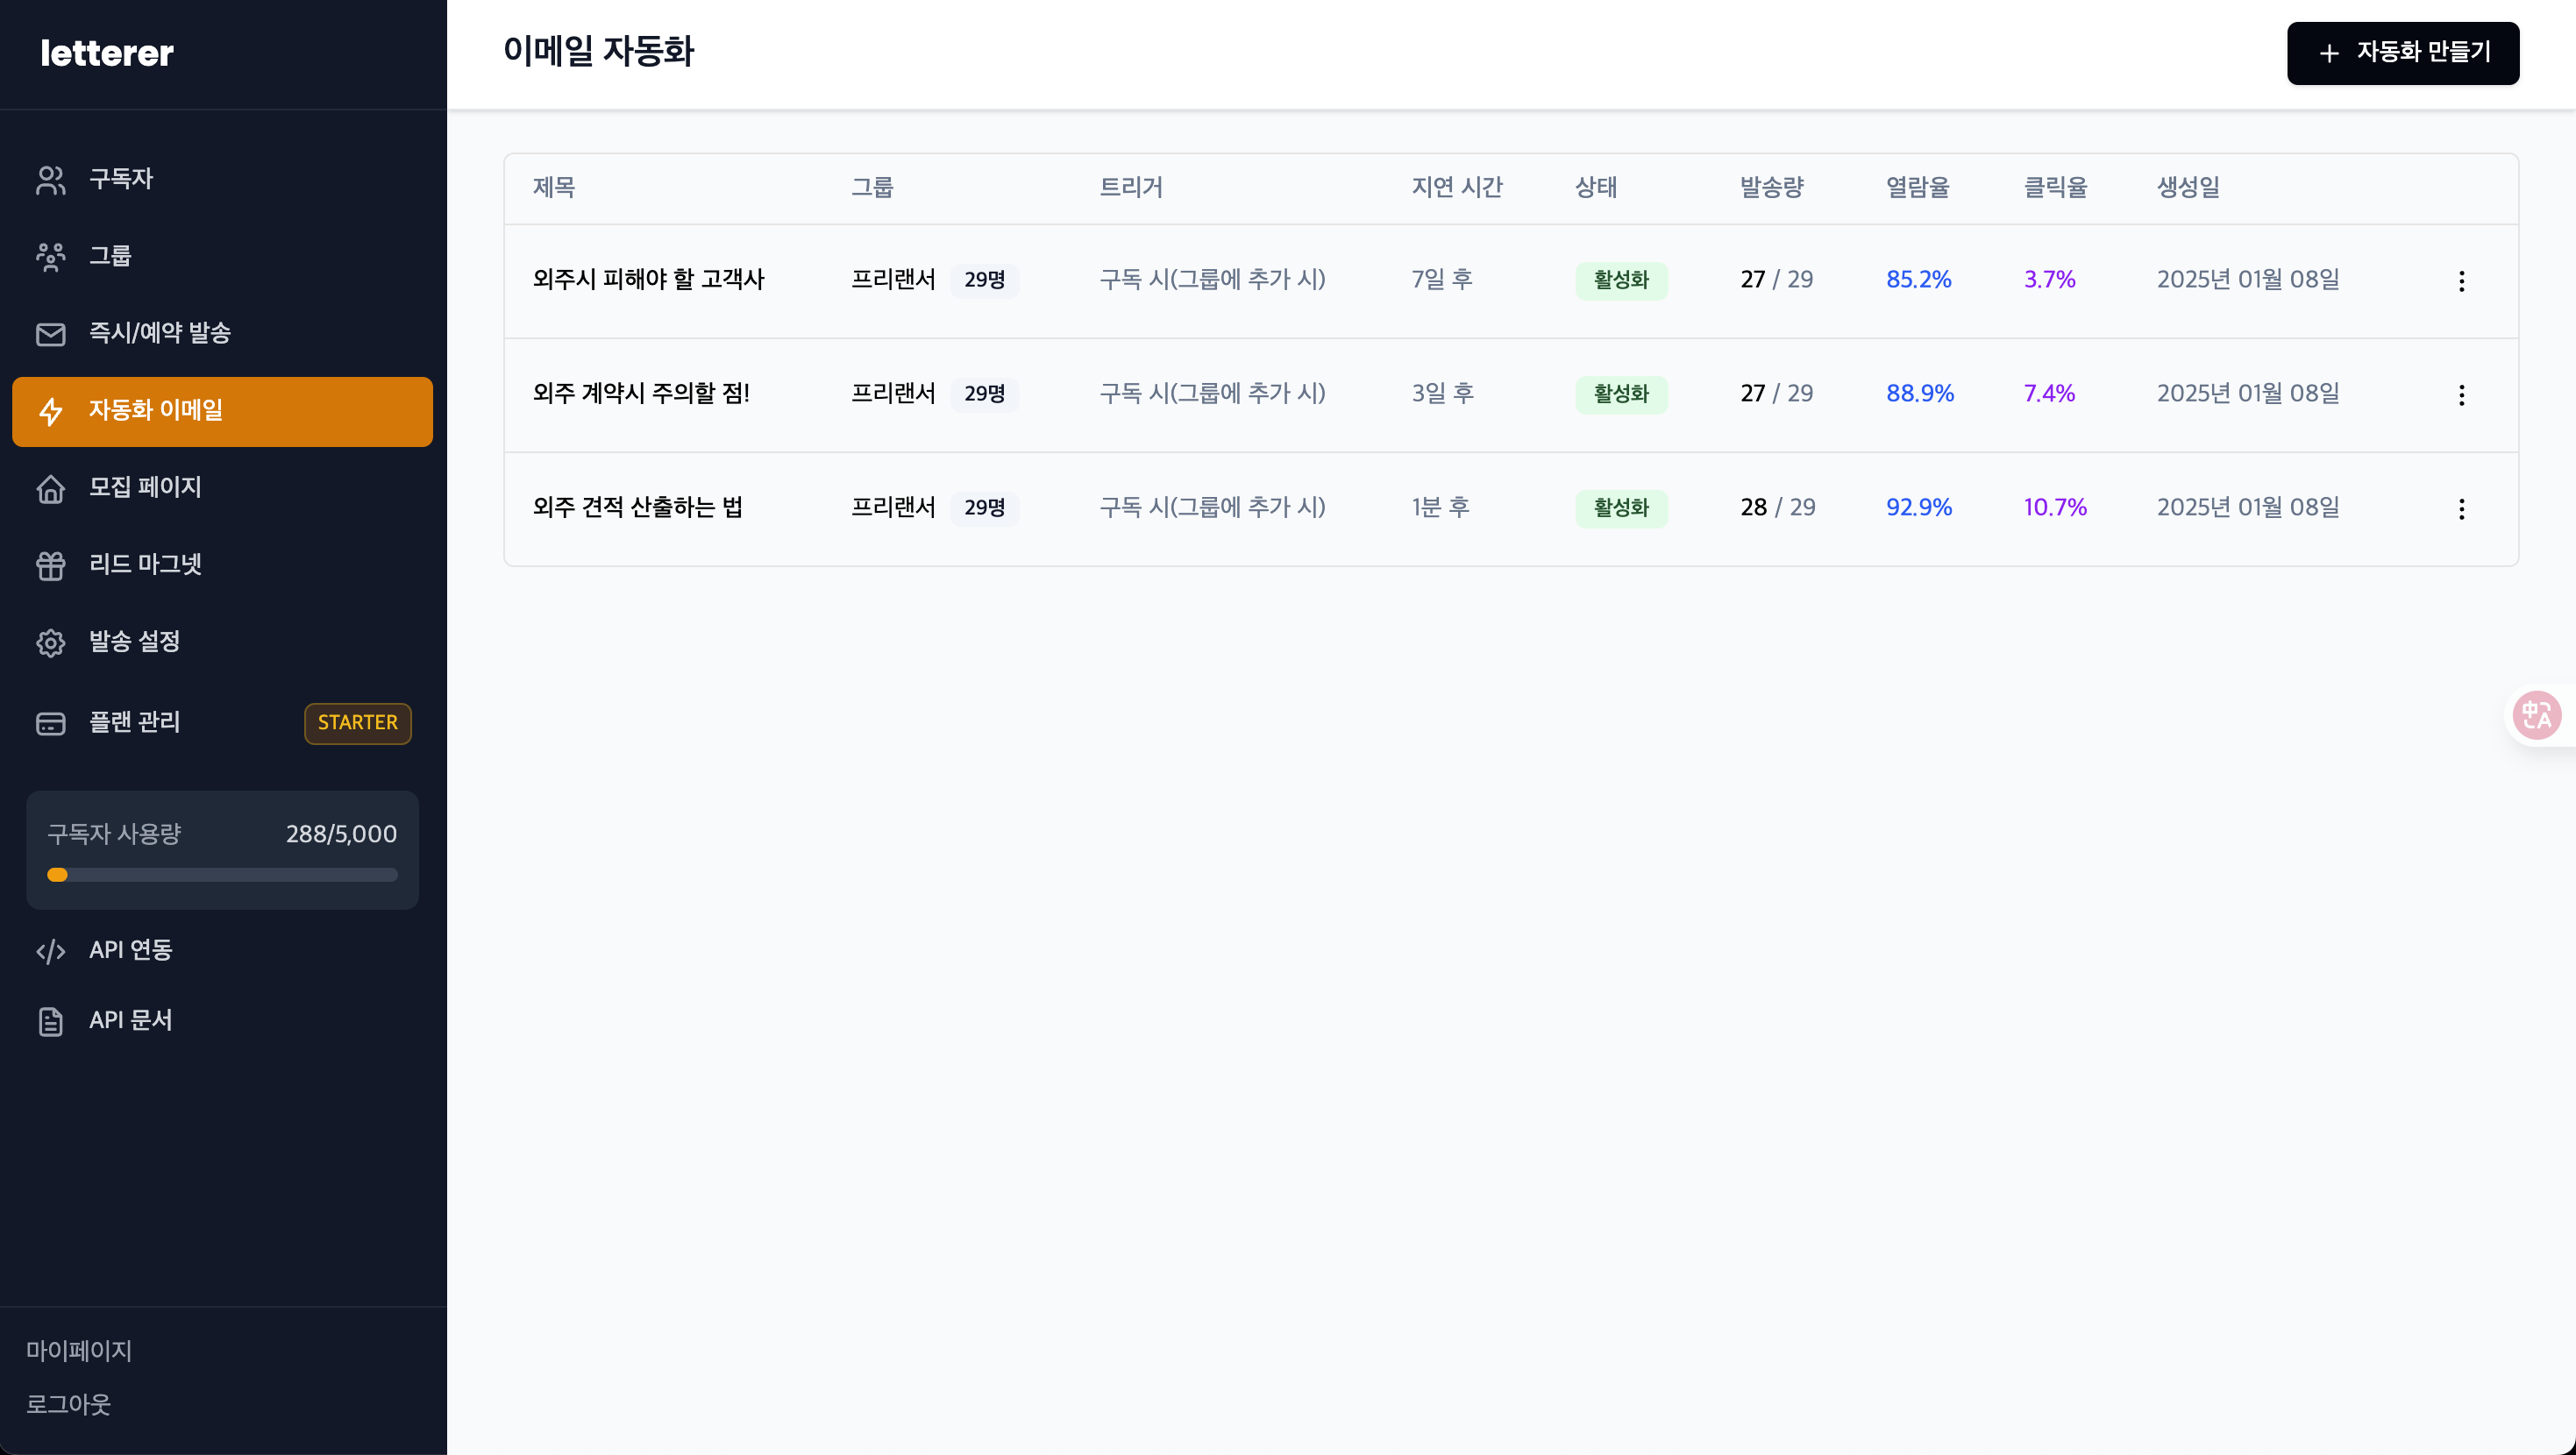
Task: Click the envelope icon for 즉시/예약 발송
Action: point(51,334)
